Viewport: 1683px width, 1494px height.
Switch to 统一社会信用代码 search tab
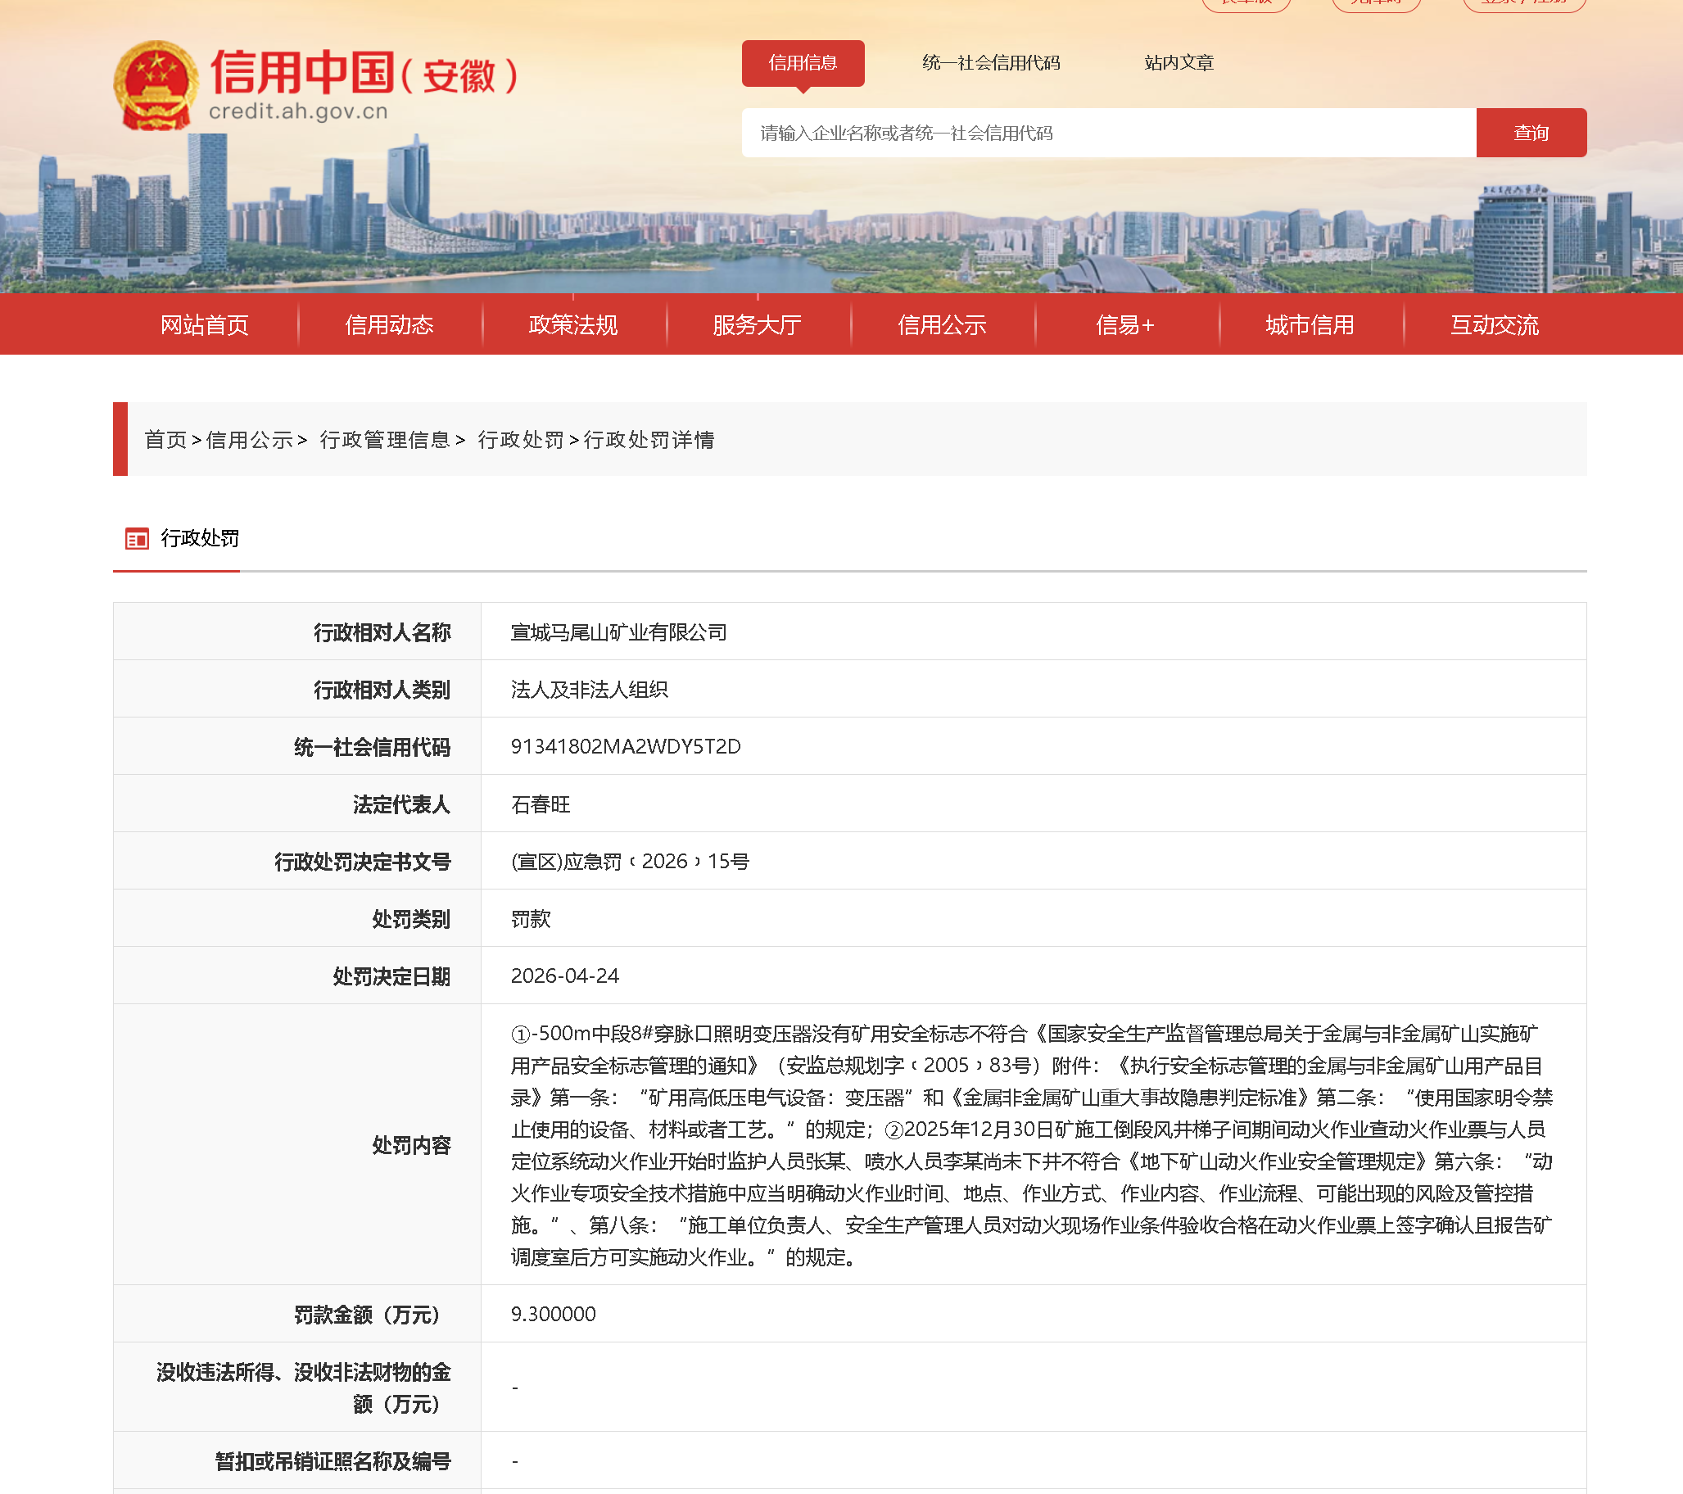(x=990, y=62)
